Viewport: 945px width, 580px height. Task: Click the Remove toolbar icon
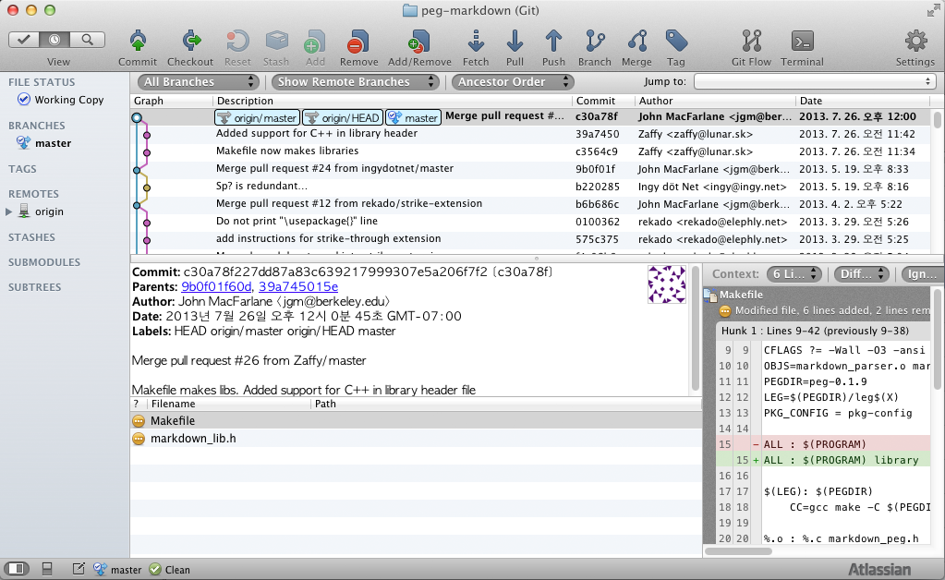pos(358,41)
